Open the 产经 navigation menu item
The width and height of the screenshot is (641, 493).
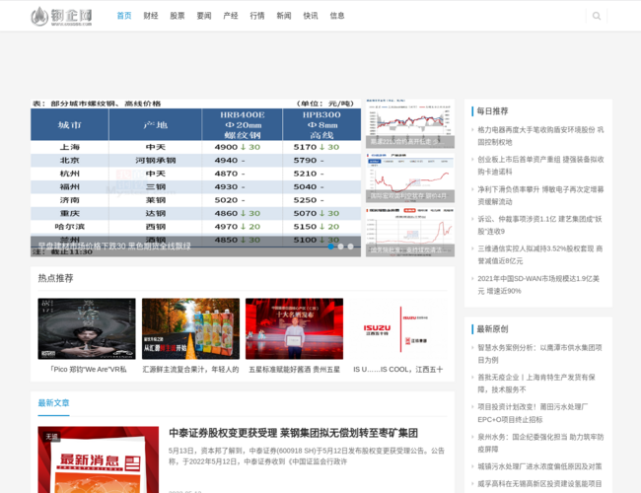pos(230,16)
